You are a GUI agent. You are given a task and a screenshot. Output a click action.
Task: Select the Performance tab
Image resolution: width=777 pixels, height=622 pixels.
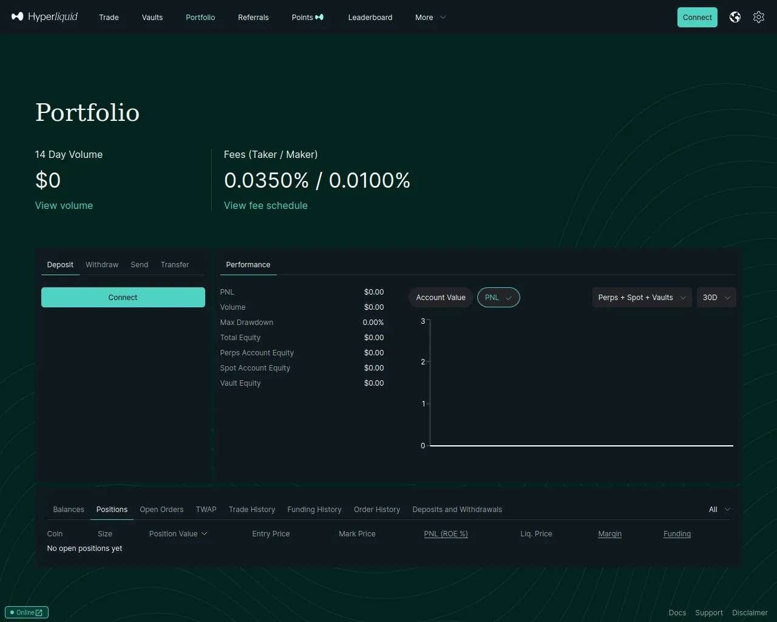248,265
